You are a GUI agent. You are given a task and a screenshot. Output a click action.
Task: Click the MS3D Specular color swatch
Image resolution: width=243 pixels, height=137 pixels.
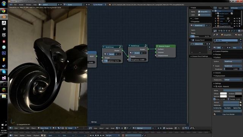(x=223, y=96)
